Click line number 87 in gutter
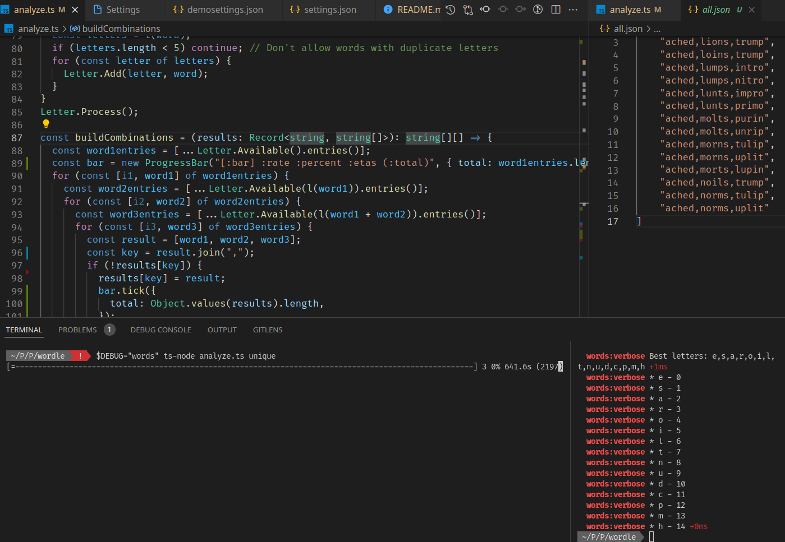 coord(17,138)
